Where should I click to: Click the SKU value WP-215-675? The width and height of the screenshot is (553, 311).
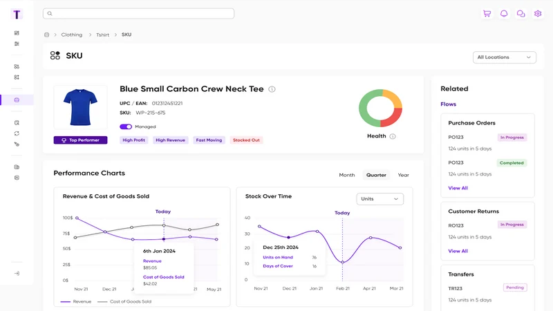point(151,113)
